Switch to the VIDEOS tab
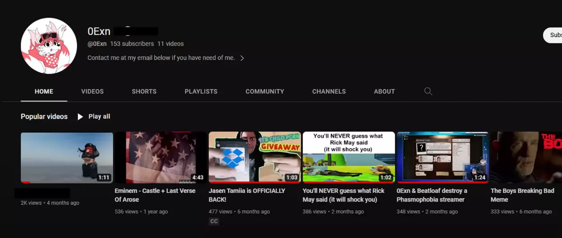 click(x=92, y=92)
